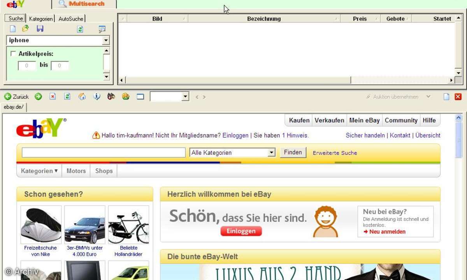Open saved search with folder icon
The image size is (467, 280).
pyautogui.click(x=25, y=29)
